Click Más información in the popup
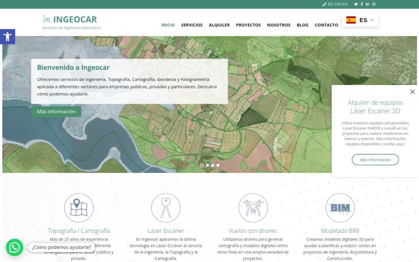 [375, 160]
